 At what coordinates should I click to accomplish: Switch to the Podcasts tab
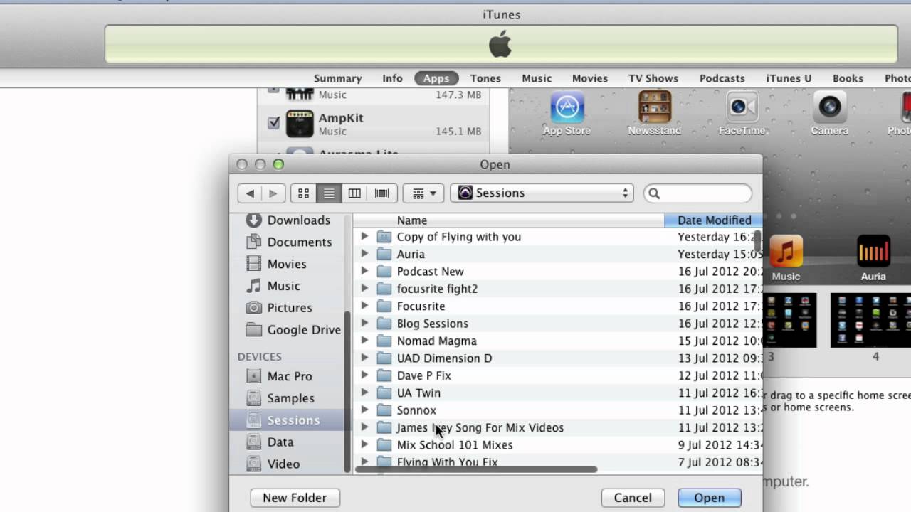(722, 78)
